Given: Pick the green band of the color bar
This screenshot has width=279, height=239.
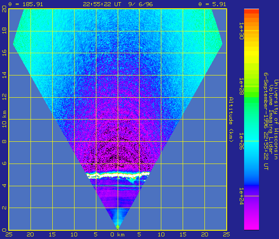Looking at the screenshot, I should 252,101.
